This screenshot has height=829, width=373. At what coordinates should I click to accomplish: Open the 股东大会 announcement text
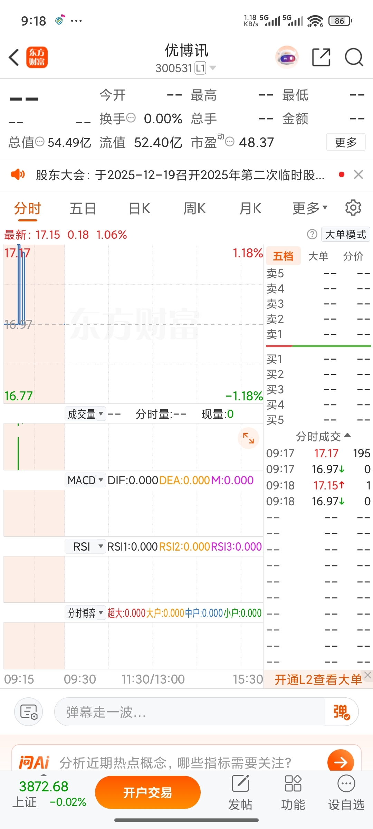coord(180,175)
